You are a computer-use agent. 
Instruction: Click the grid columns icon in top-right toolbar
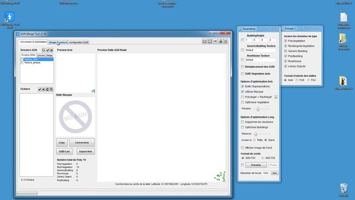[x=226, y=41]
